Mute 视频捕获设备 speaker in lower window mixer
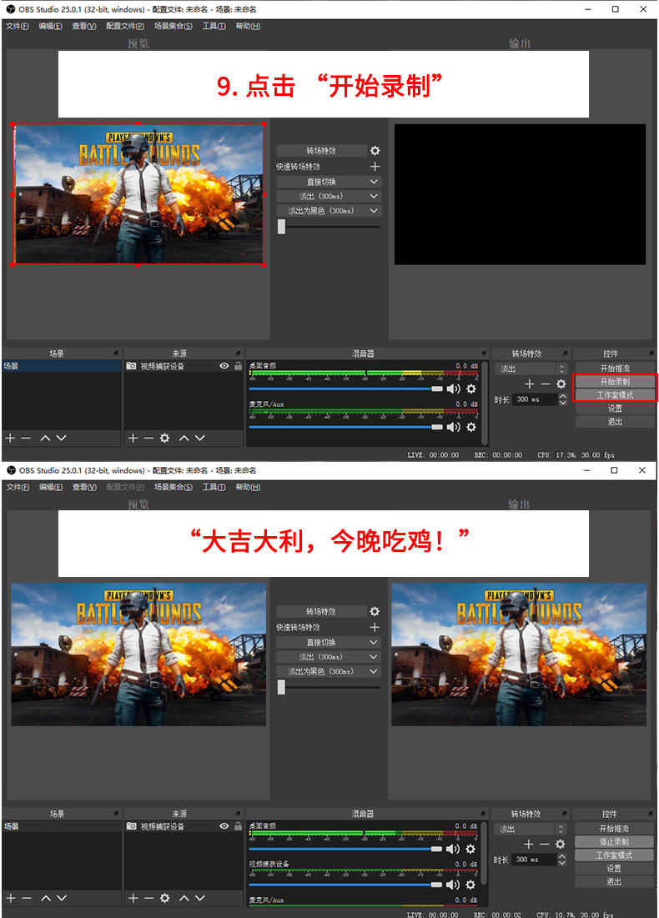 coord(453,885)
